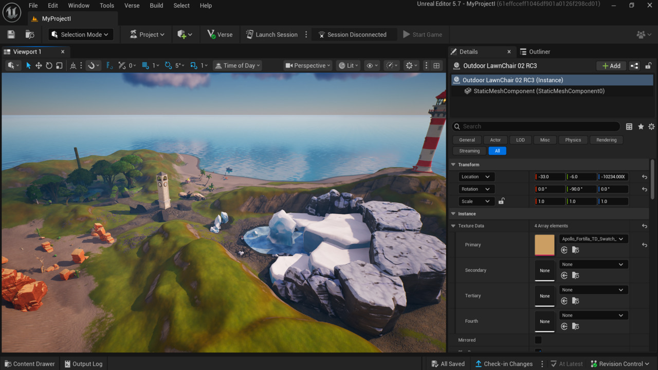Click the Details Search field
The image size is (658, 370).
click(536, 126)
